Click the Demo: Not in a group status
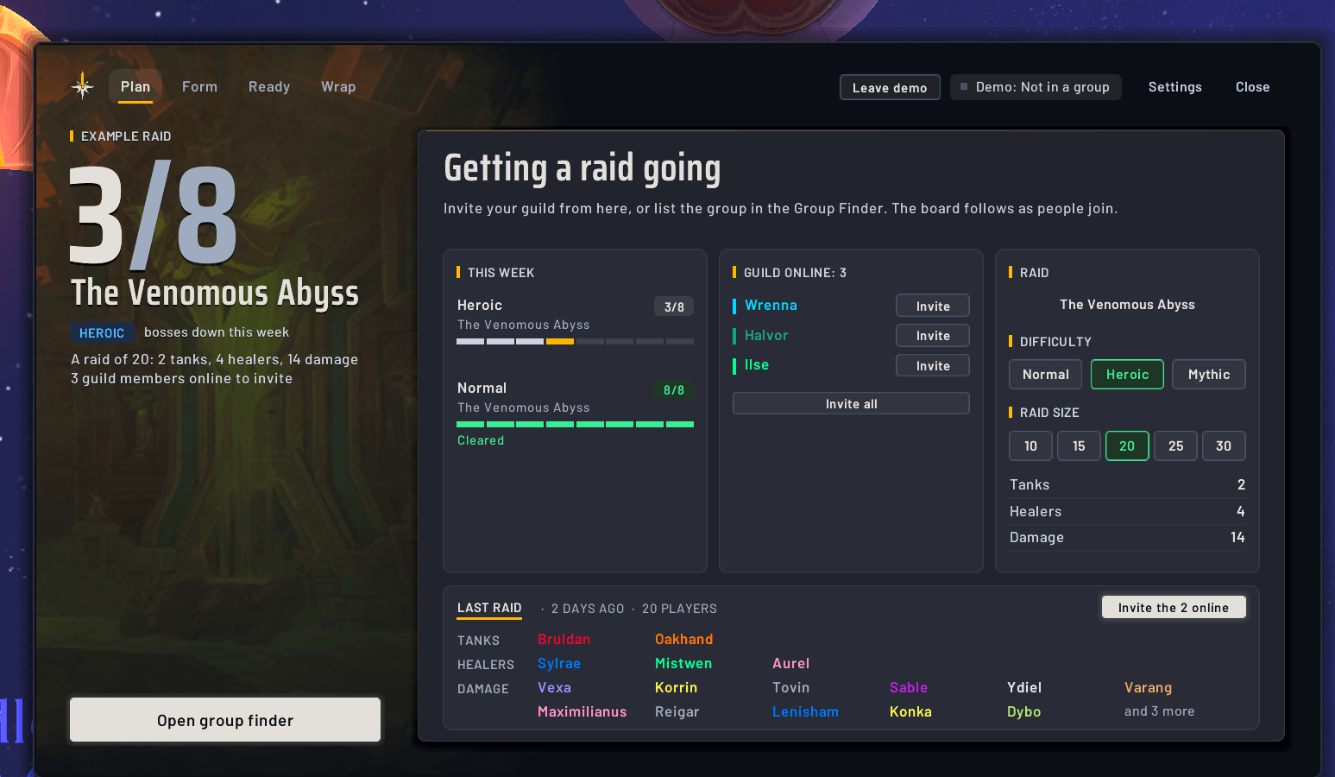The height and width of the screenshot is (777, 1335). (x=1036, y=87)
